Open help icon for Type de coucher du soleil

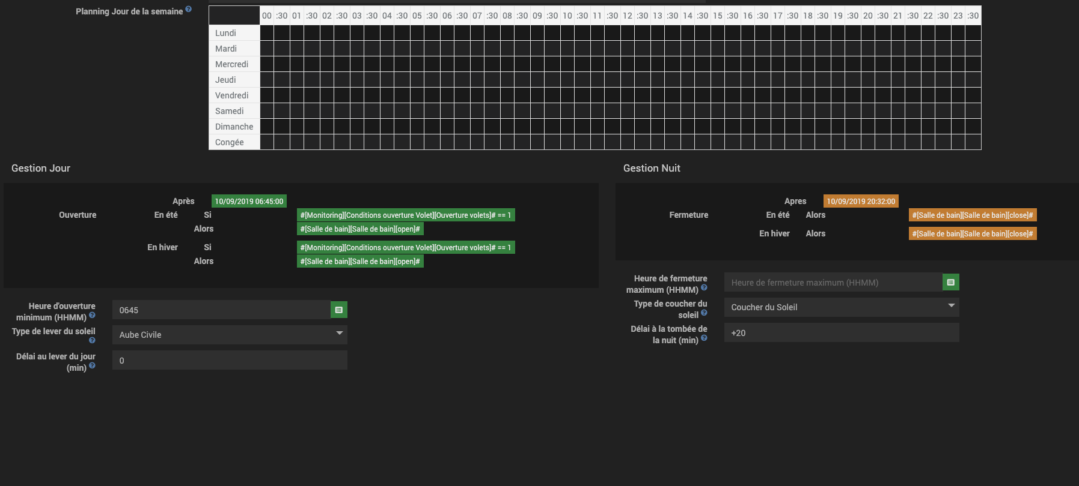coord(704,313)
